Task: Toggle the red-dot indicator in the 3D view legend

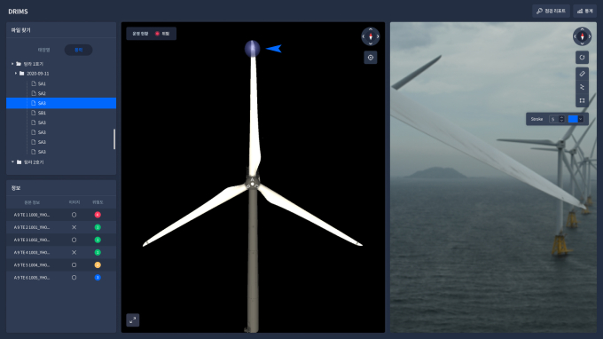Action: pyautogui.click(x=157, y=34)
